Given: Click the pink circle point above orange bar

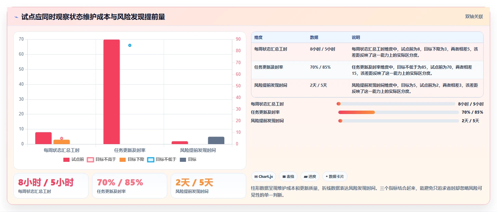Looking at the screenshot, I should pyautogui.click(x=62, y=138).
